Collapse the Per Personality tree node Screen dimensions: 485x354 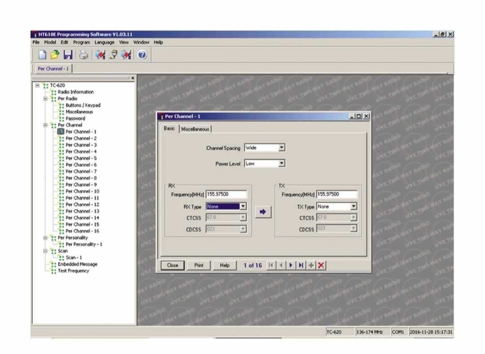(x=45, y=238)
